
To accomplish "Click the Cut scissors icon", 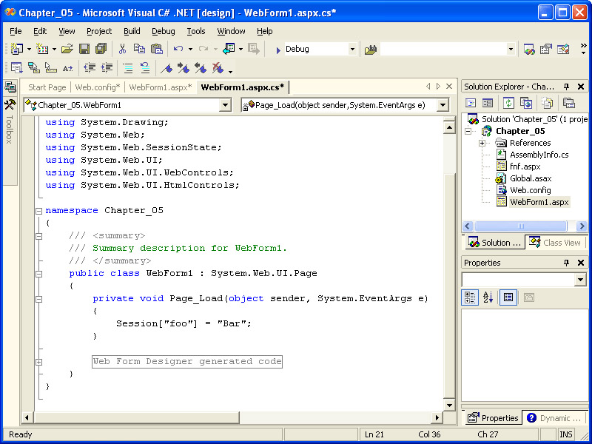I will 123,49.
